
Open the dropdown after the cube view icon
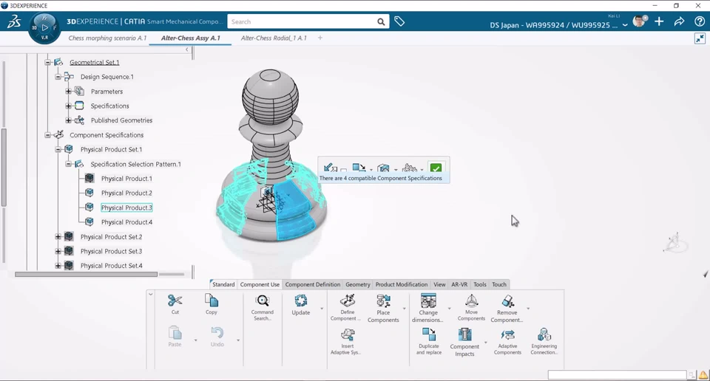point(396,170)
